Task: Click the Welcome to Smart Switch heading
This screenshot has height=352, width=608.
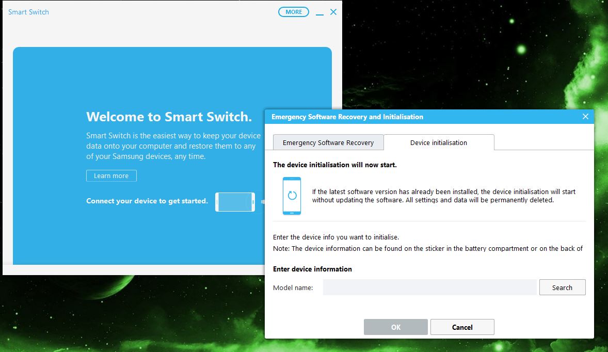Action: coord(169,117)
